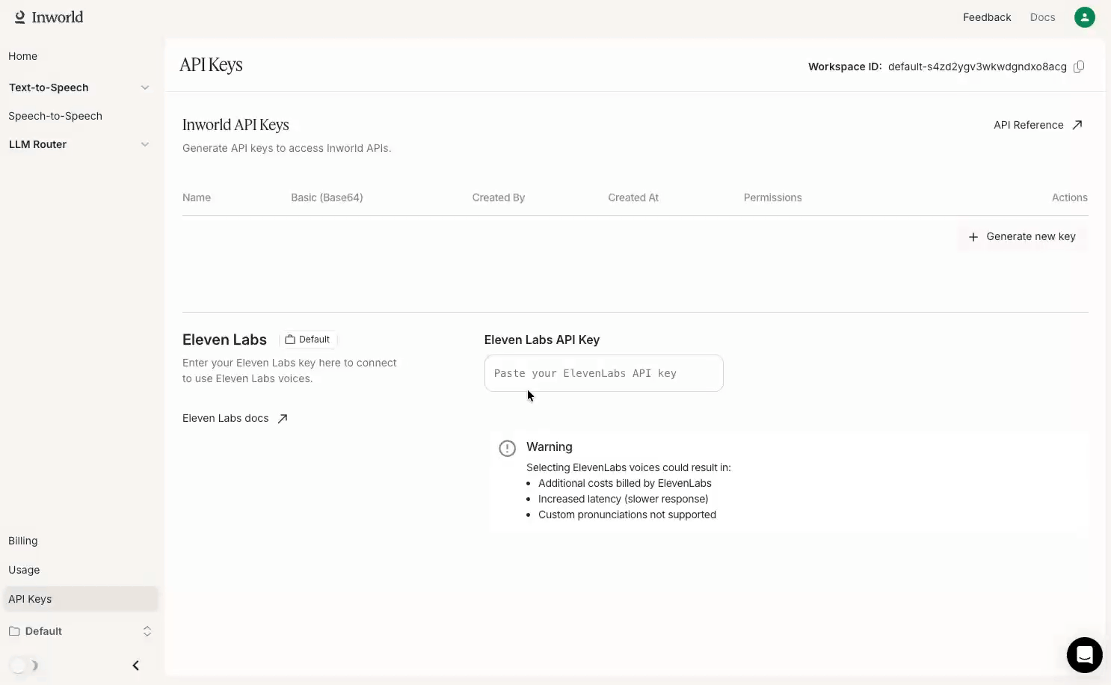Click Generate new key button
Screen dimensions: 1111x685
point(1022,236)
